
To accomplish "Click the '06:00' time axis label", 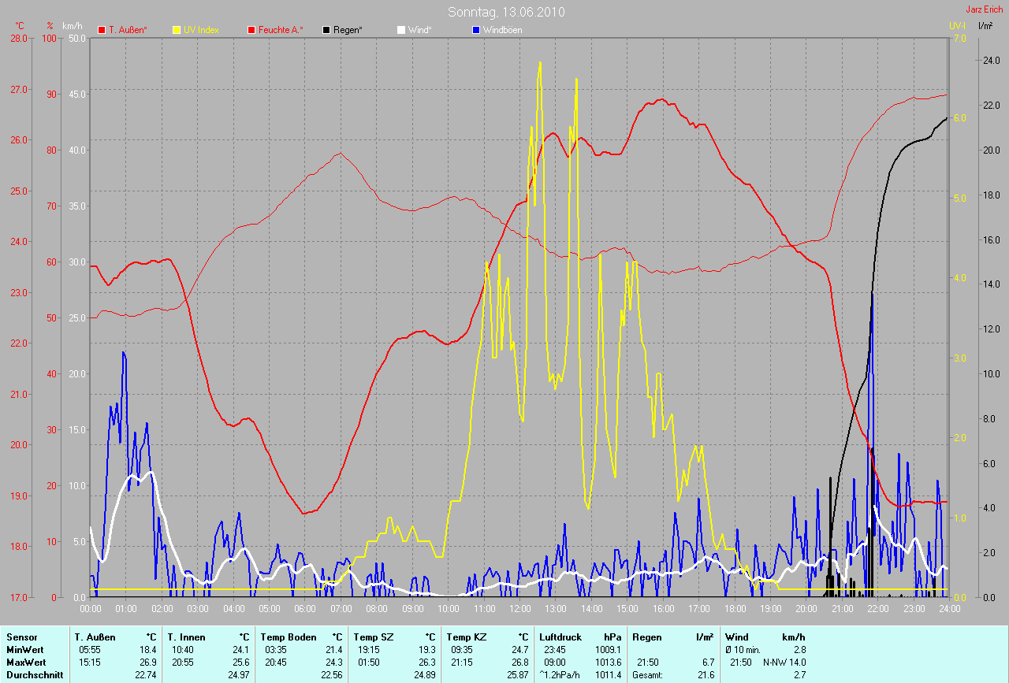I will pyautogui.click(x=305, y=609).
